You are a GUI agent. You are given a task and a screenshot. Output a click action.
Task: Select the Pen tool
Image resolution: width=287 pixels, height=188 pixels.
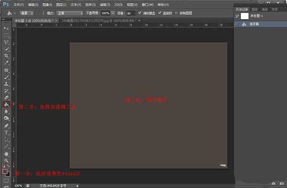click(6, 126)
